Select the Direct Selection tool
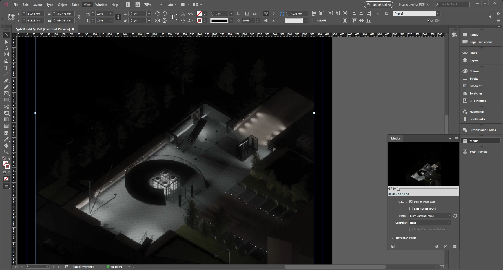The image size is (503, 270). (6, 42)
